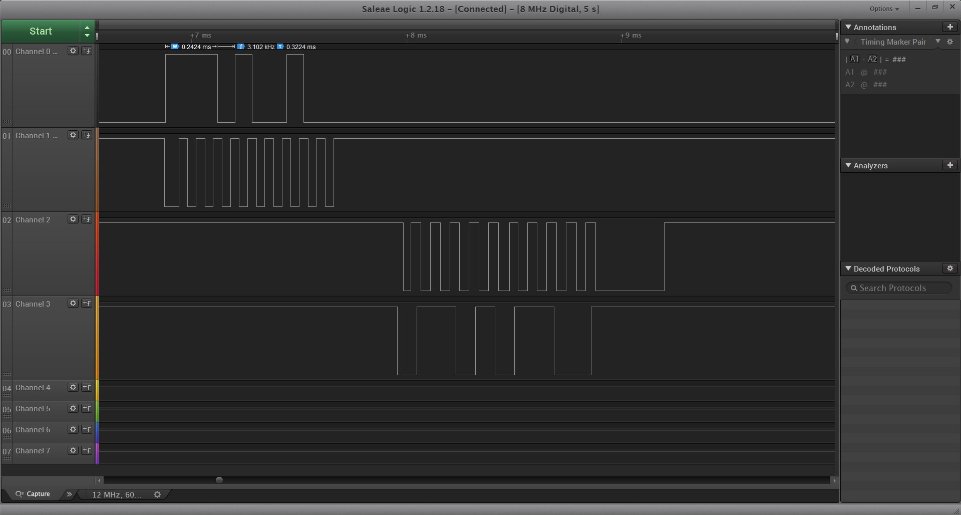Click the 3.102 kHz frequency reading
The image size is (961, 515).
(261, 47)
